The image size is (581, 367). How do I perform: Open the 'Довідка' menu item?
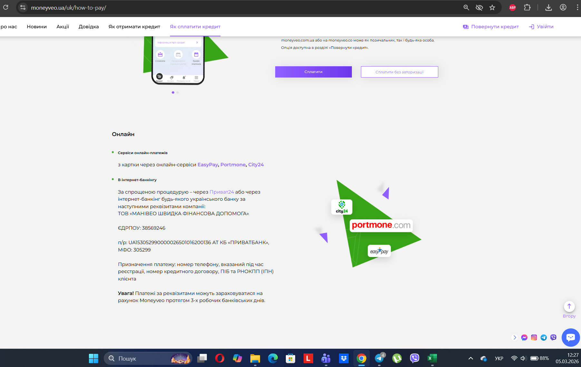point(89,27)
